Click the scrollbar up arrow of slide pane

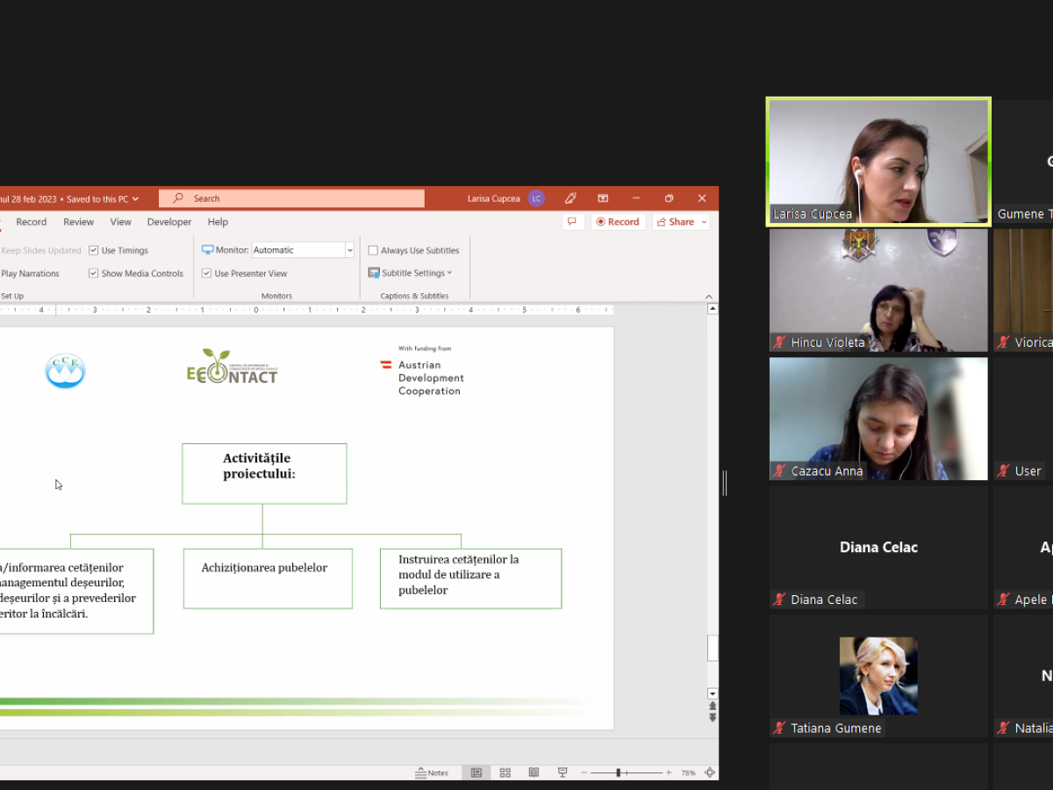pyautogui.click(x=713, y=309)
